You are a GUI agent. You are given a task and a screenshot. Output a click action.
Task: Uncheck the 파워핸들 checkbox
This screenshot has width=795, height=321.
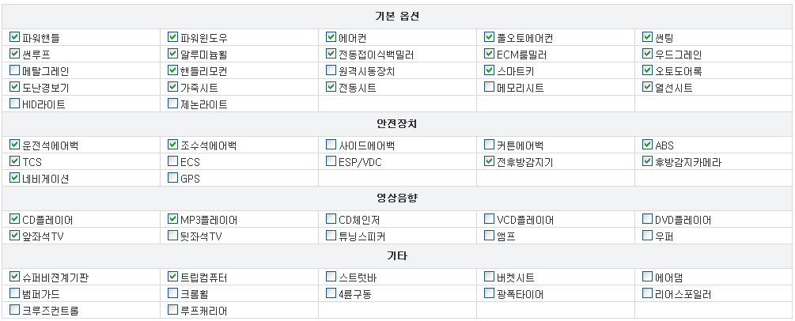pos(15,37)
